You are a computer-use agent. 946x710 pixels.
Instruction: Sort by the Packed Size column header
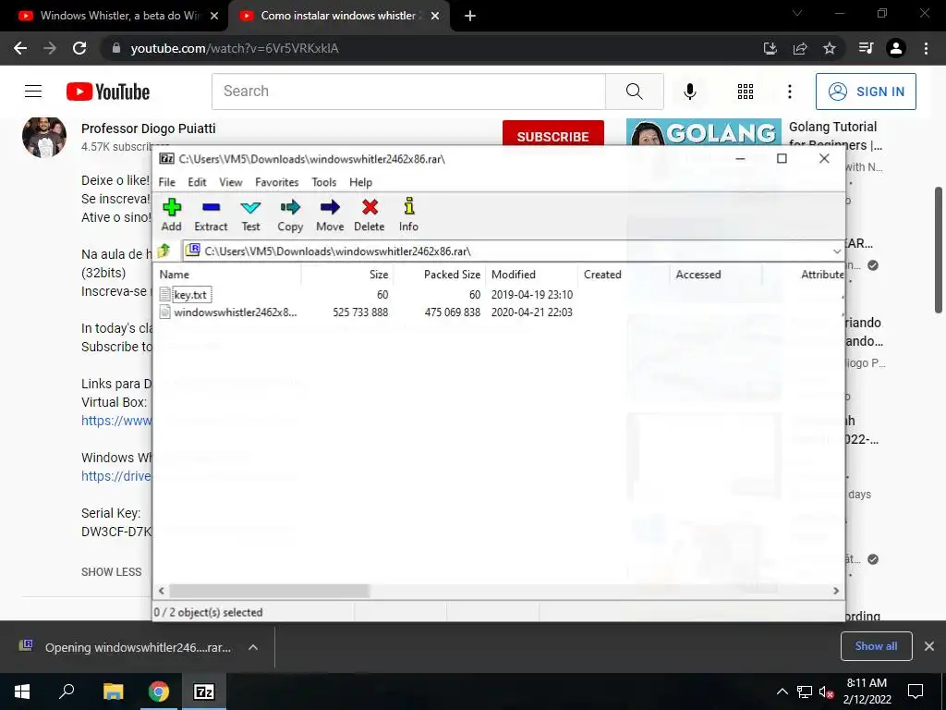coord(440,274)
